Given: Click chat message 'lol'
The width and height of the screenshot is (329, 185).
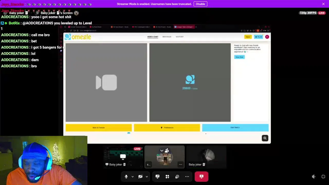Looking at the screenshot, I should coord(33,54).
